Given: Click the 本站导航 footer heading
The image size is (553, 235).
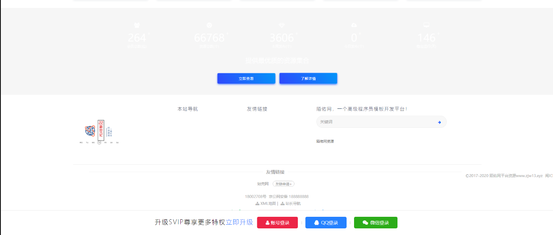Looking at the screenshot, I should point(187,109).
